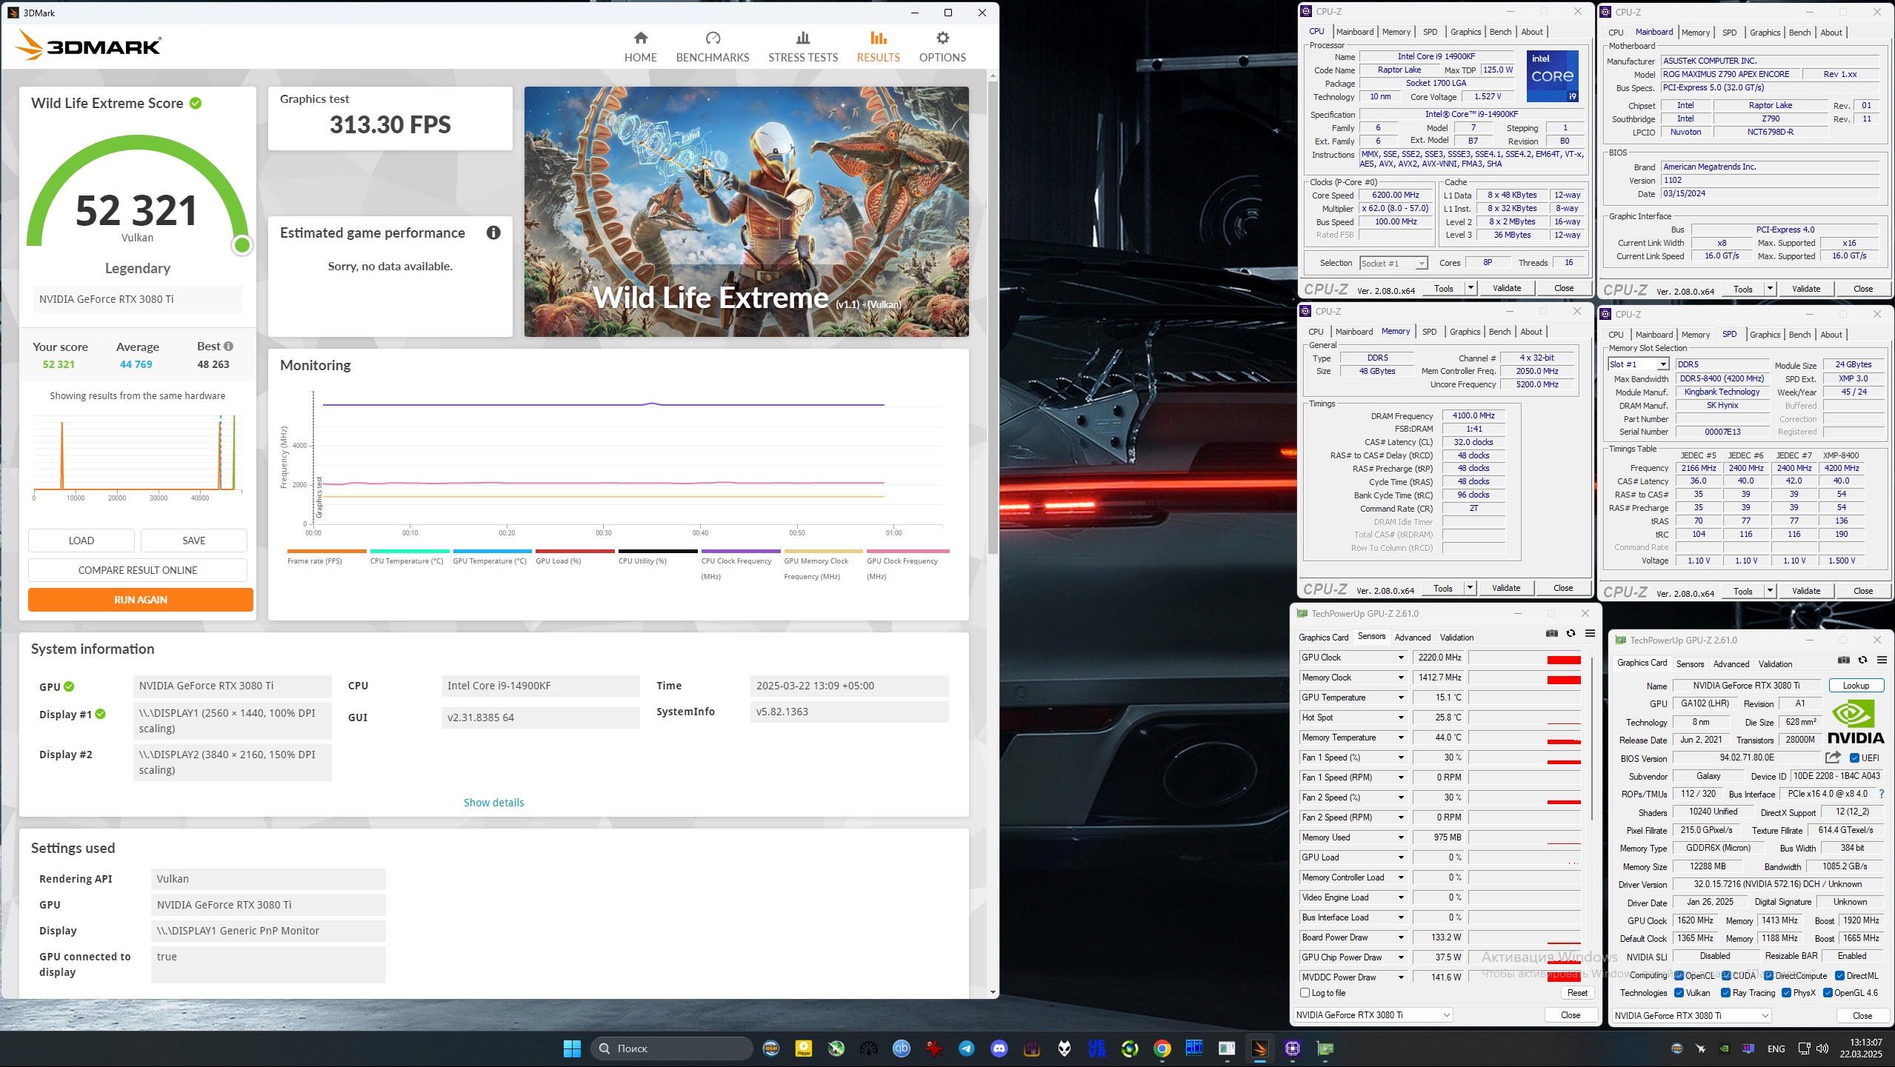Open the UEVR taskbar icon
Screen dimensions: 1895x1067
(x=1096, y=1048)
